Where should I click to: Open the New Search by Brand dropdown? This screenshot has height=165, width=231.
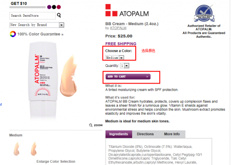coord(37,25)
